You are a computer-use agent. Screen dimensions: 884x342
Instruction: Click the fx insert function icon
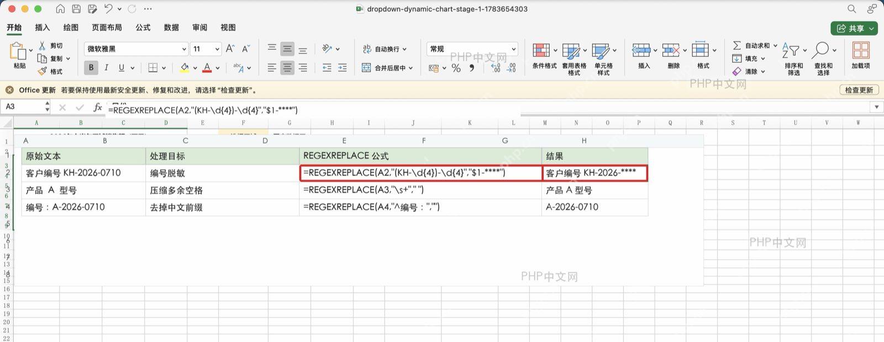pyautogui.click(x=98, y=107)
